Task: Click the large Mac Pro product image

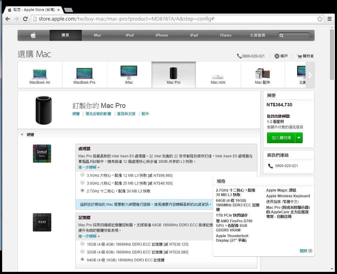Action: point(44,110)
